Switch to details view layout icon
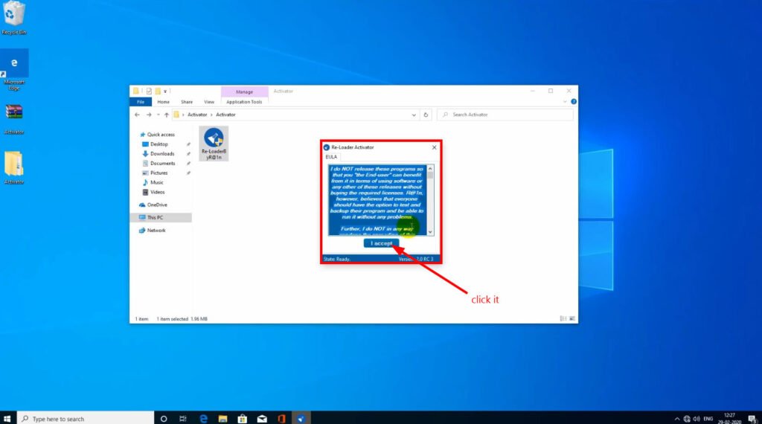The image size is (762, 424). [x=563, y=318]
